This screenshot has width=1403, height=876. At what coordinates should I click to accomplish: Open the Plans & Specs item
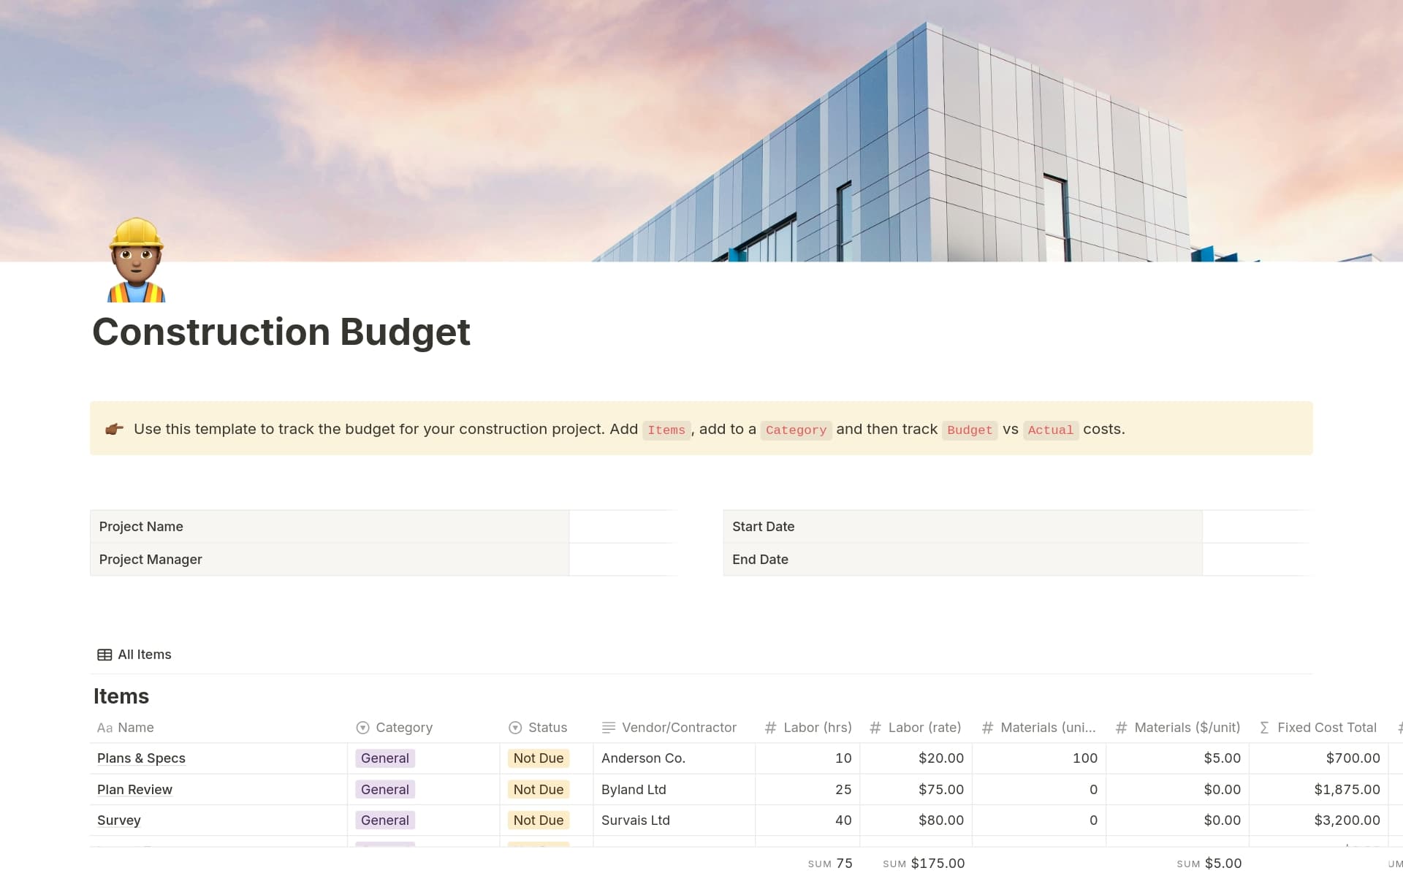[141, 758]
